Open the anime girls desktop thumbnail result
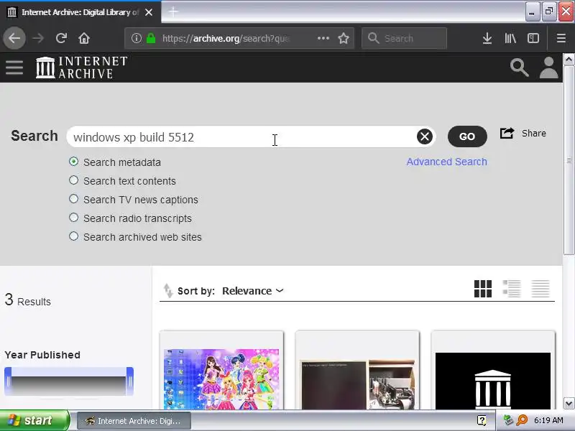Screen dimensions: 575x431 [221, 379]
